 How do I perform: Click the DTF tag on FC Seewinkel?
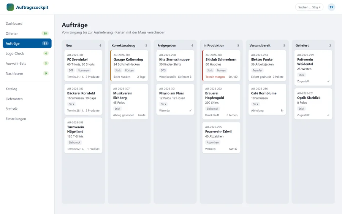pos(71,70)
